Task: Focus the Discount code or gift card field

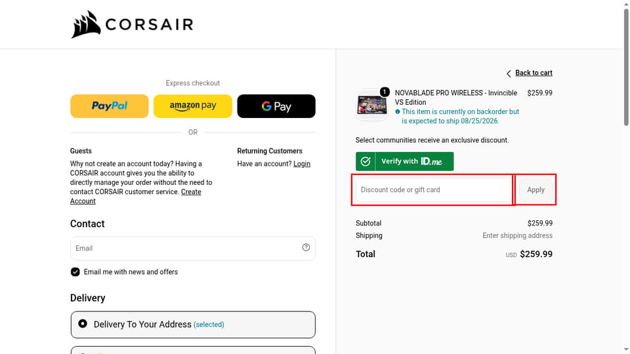Action: click(x=434, y=190)
